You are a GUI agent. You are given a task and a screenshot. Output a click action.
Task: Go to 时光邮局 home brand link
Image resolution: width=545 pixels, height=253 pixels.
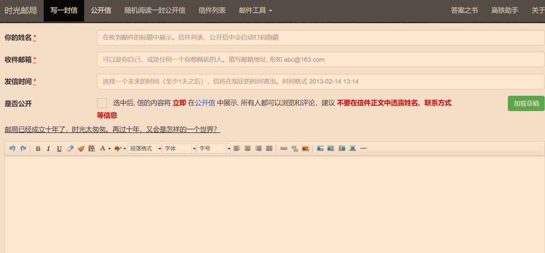(x=21, y=11)
